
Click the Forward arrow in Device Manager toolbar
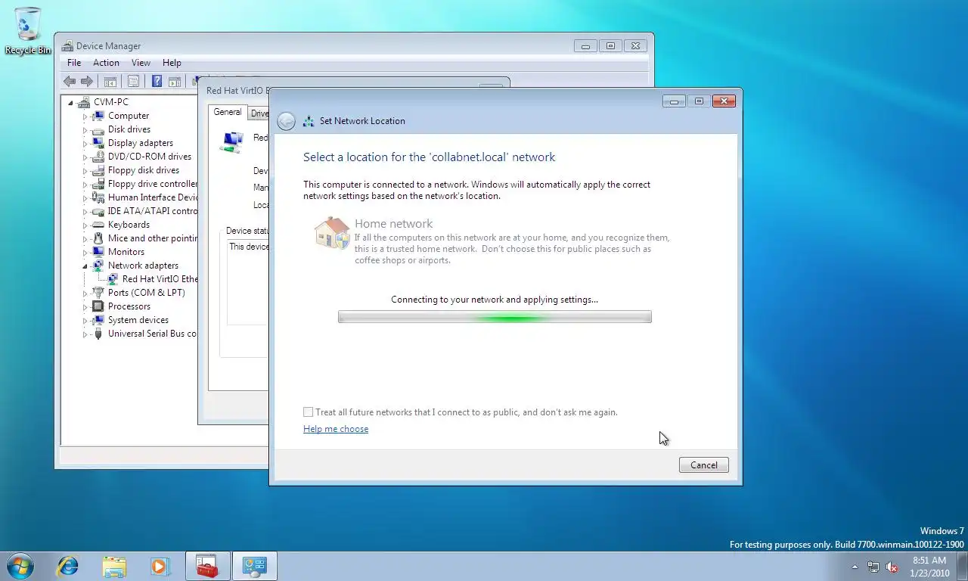tap(87, 81)
